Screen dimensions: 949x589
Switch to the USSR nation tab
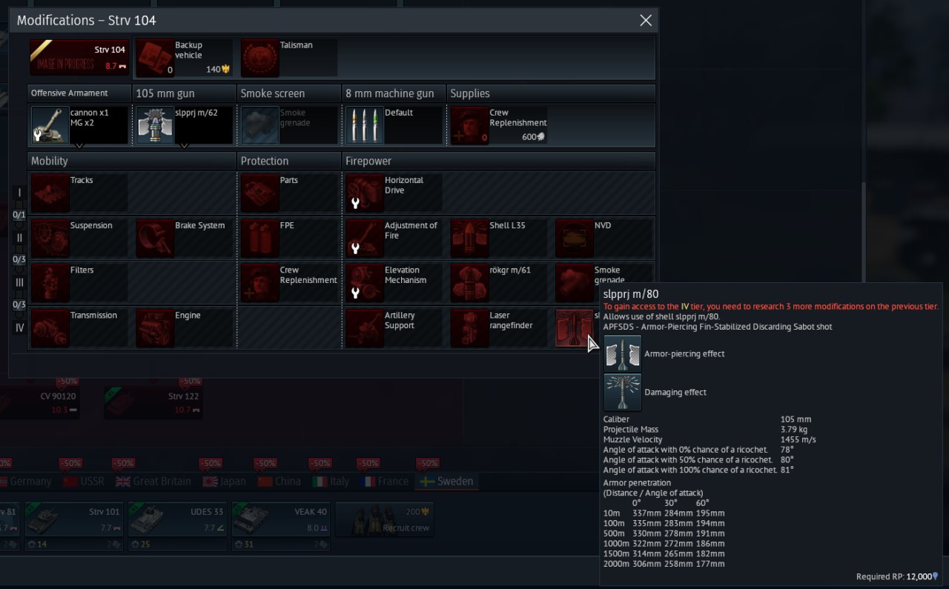click(x=84, y=482)
